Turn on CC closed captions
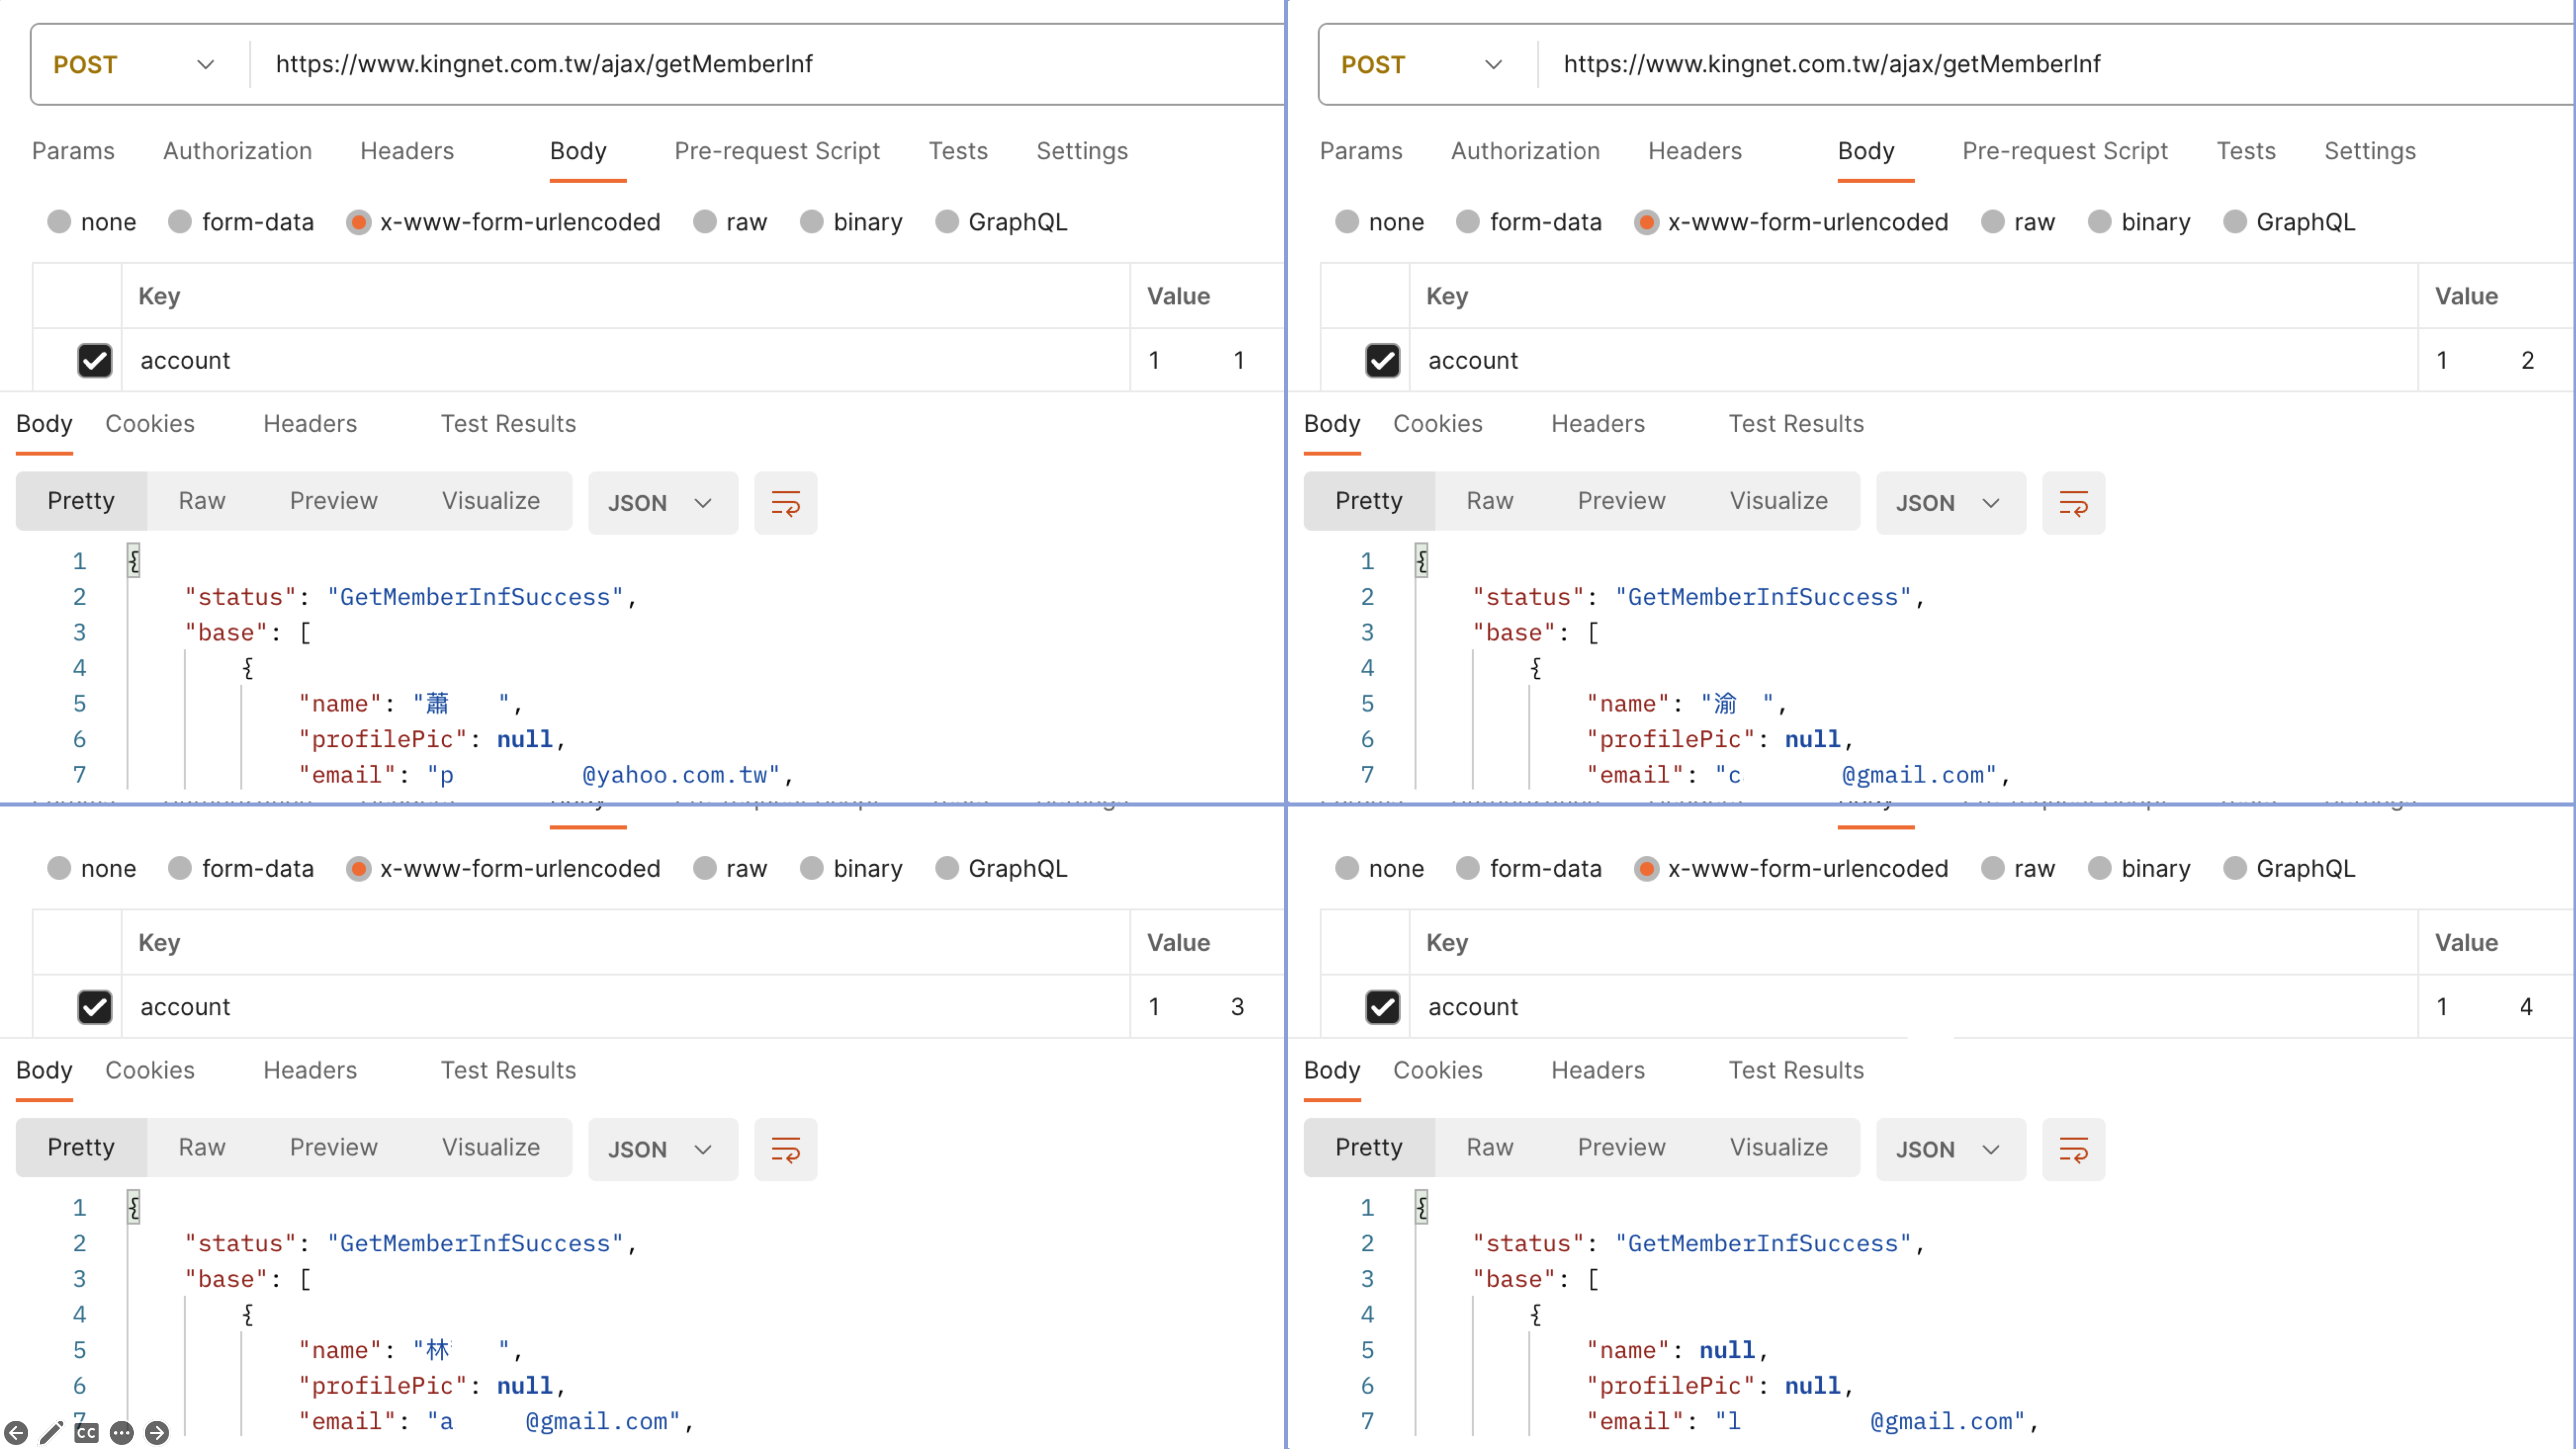This screenshot has width=2576, height=1449. pos(86,1433)
